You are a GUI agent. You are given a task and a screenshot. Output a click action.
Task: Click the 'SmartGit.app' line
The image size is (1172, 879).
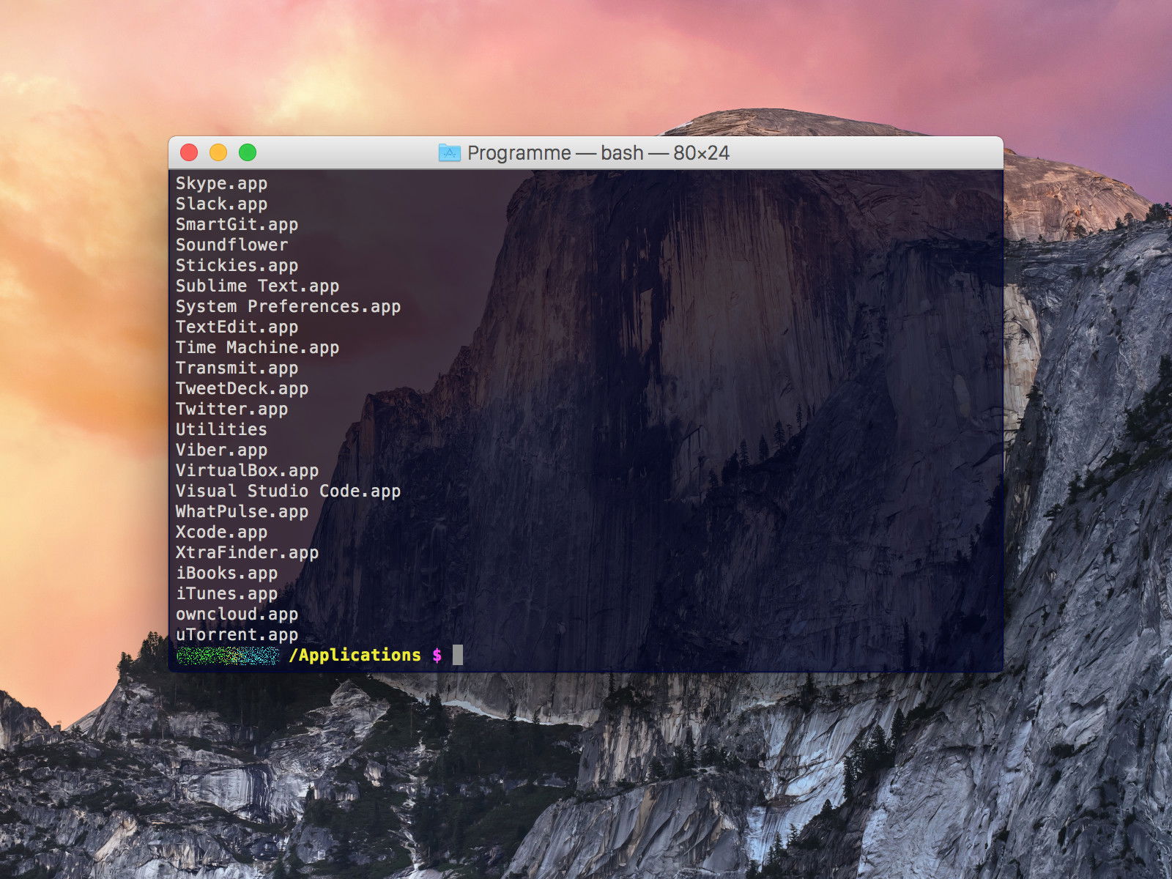tap(237, 225)
